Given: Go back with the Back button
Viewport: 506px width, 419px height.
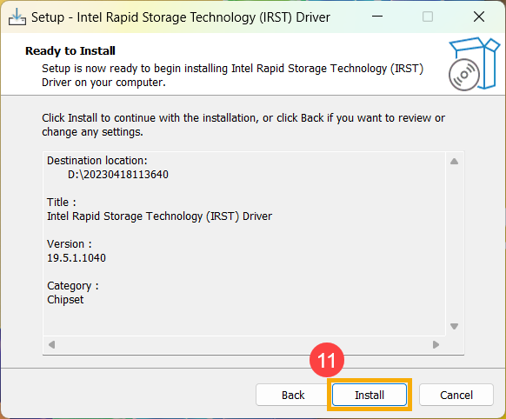Looking at the screenshot, I should pos(293,395).
